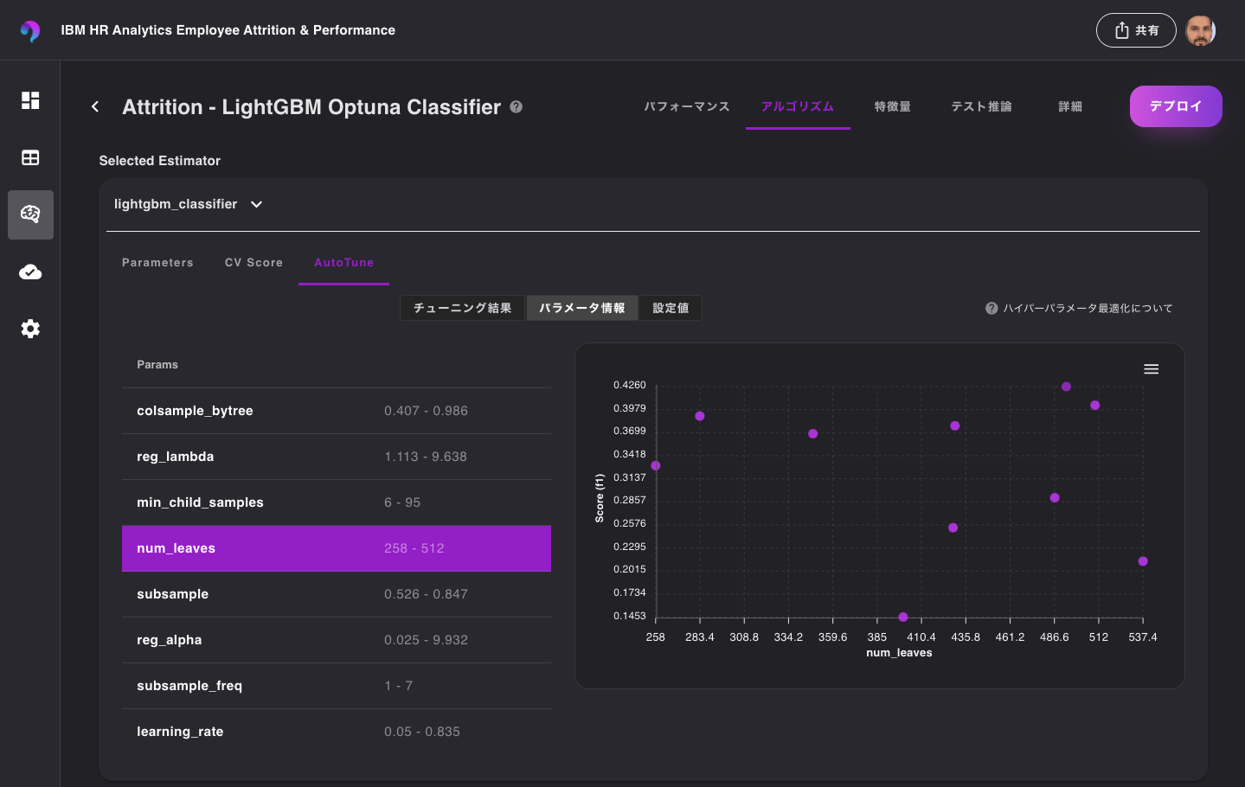Open the cloud deployment icon in sidebar
The height and width of the screenshot is (787, 1245).
tap(30, 272)
